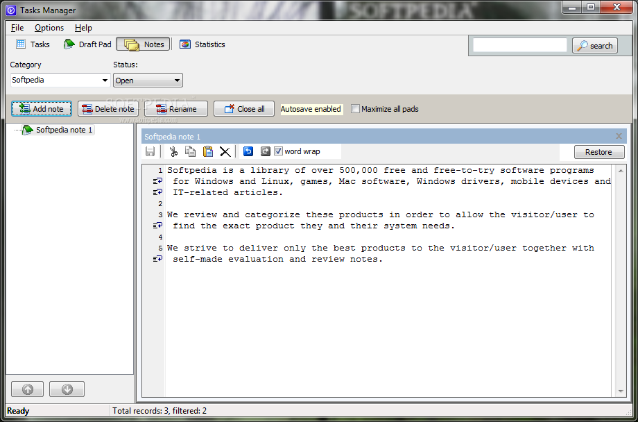Click line number 1 in the gutter
638x422 pixels.
click(x=160, y=170)
